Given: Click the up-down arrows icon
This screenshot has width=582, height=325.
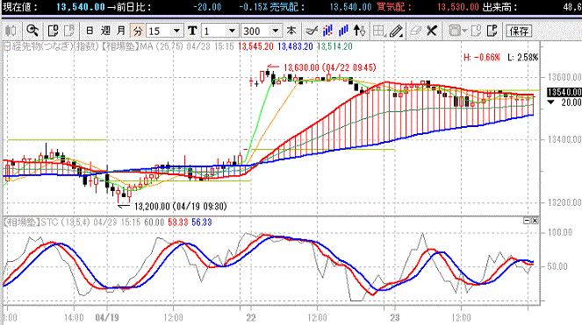Looking at the screenshot, I should [359, 31].
